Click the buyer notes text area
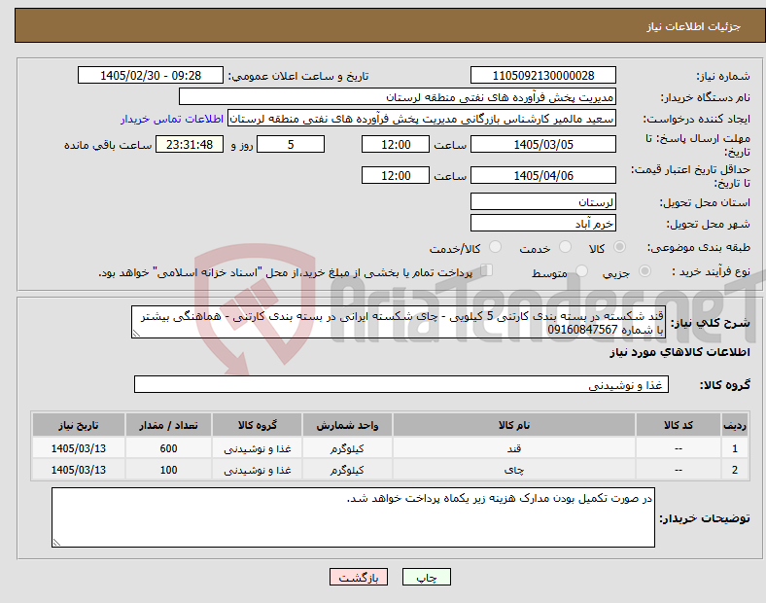Image resolution: width=766 pixels, height=603 pixels. click(x=353, y=517)
